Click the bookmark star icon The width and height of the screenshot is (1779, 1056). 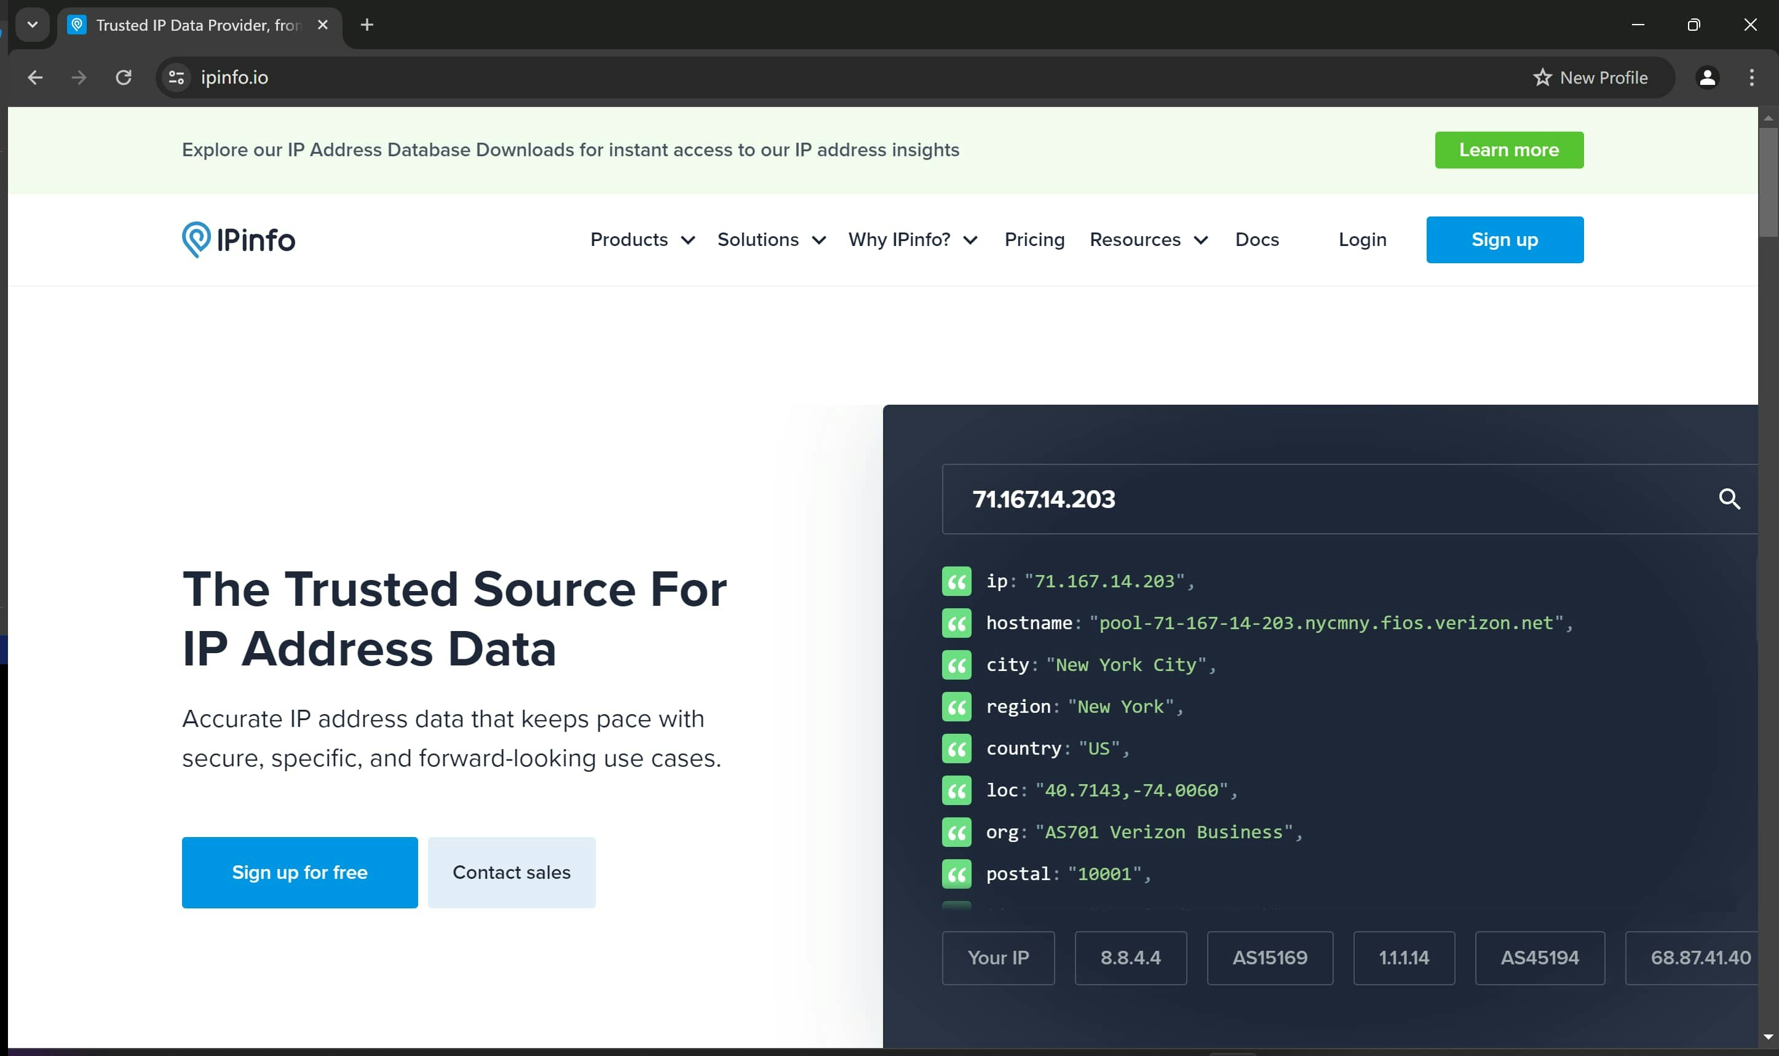pyautogui.click(x=1542, y=77)
